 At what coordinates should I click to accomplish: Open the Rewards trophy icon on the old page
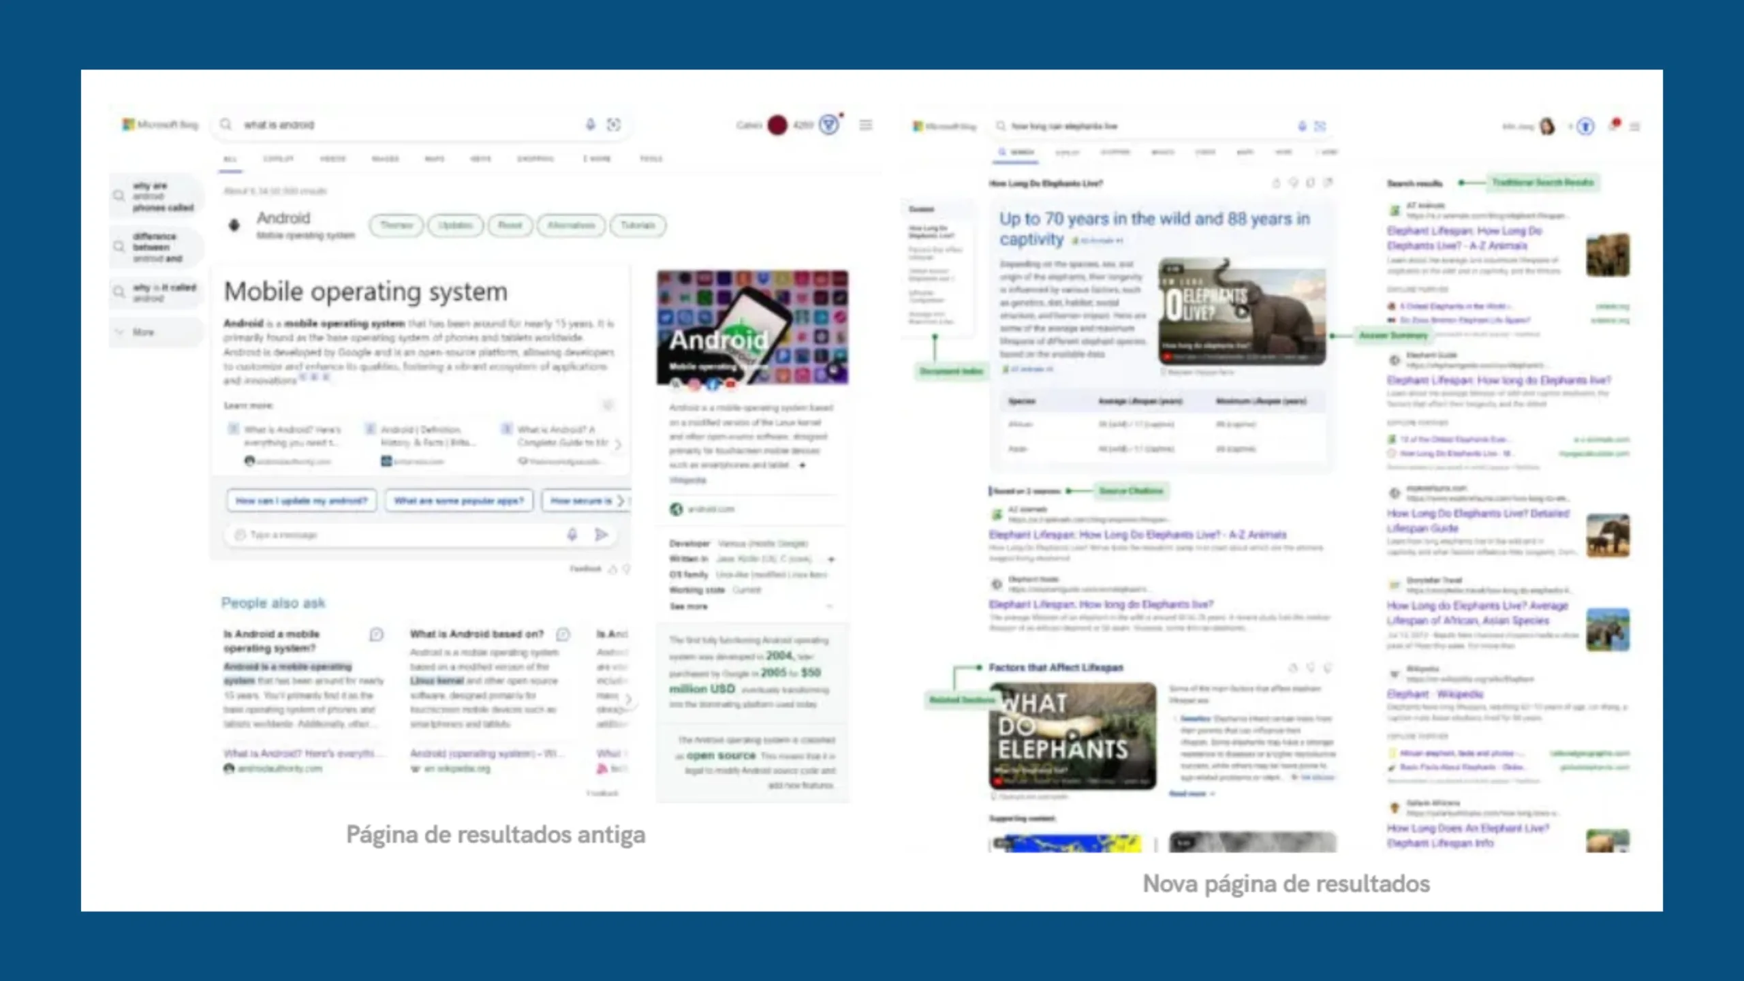pos(829,125)
